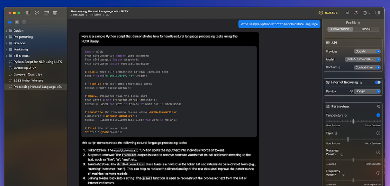Click the reset icon in Parameters header
The image size is (390, 186).
(379, 106)
